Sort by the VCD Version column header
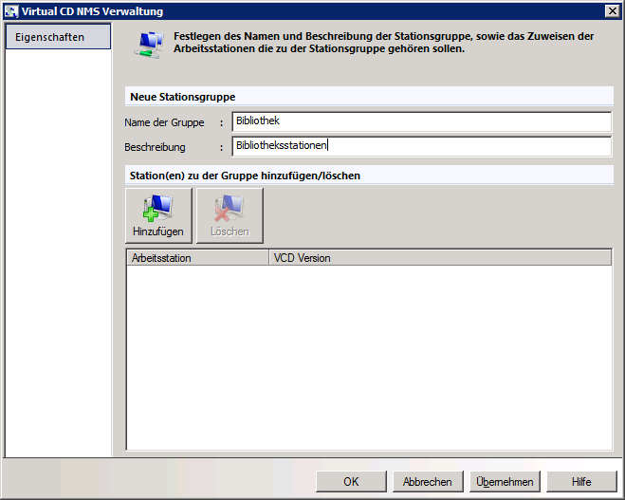This screenshot has width=625, height=500. tap(440, 258)
